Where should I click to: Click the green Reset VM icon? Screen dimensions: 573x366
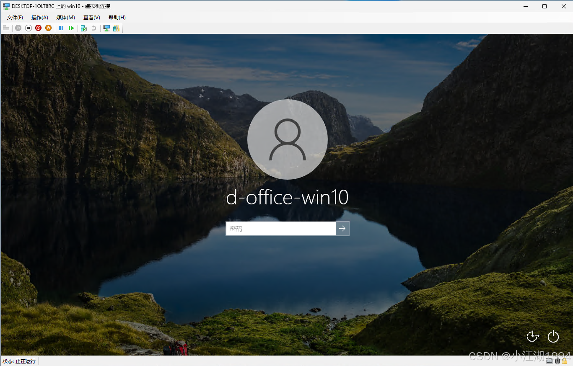pyautogui.click(x=71, y=28)
